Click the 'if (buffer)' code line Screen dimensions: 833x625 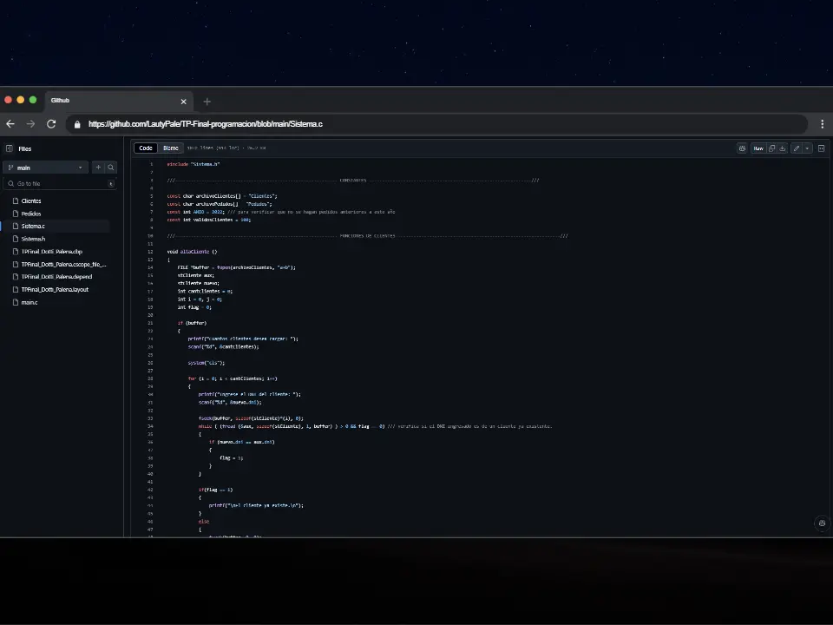coord(192,323)
